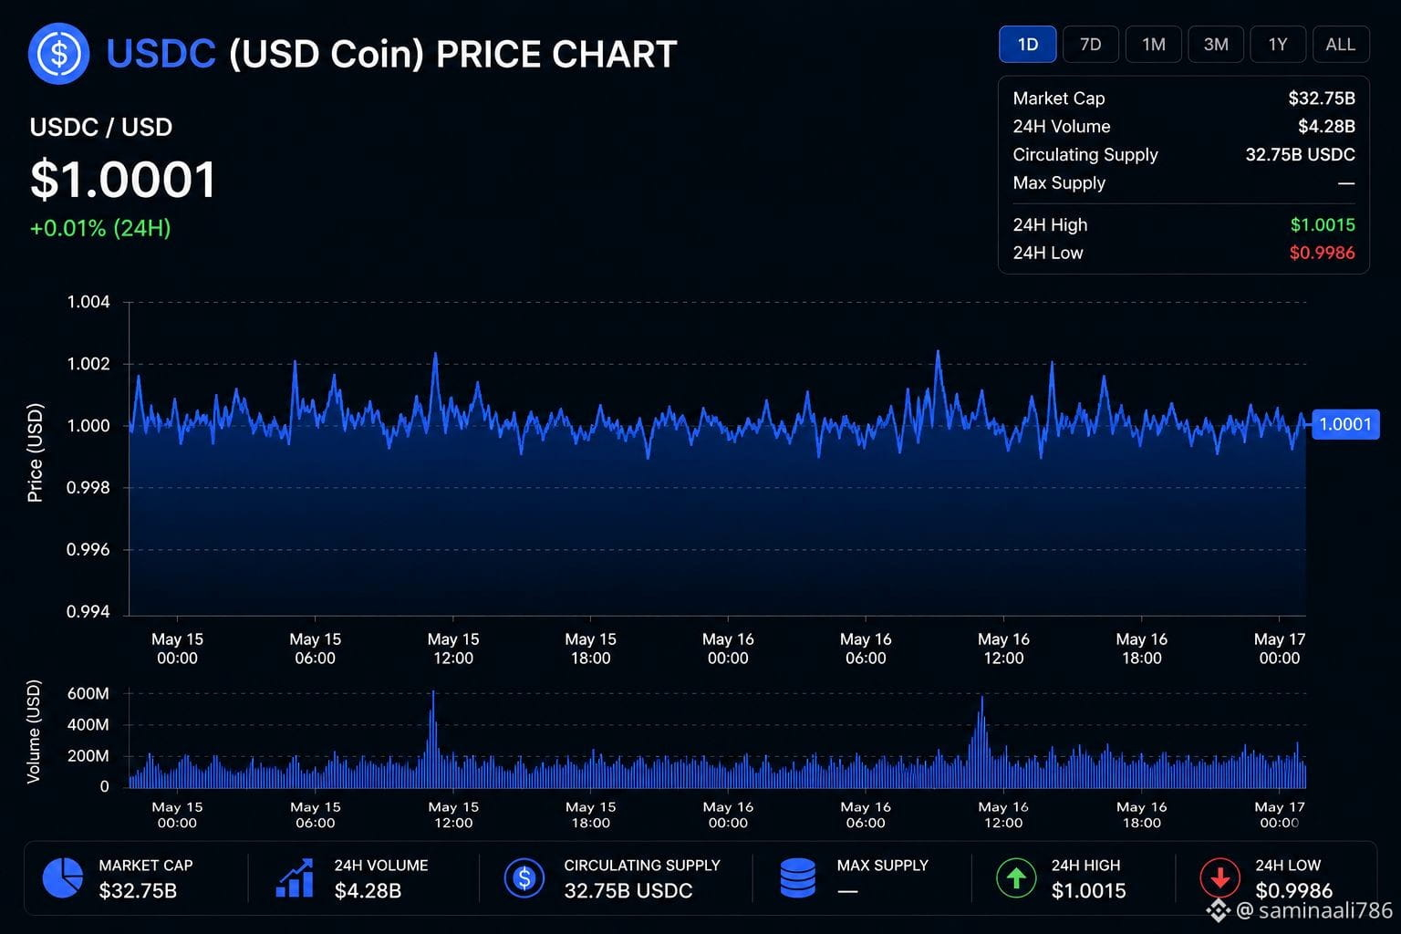The image size is (1401, 934).
Task: Click the May 15 12:00 price chart time label
Action: click(x=453, y=649)
